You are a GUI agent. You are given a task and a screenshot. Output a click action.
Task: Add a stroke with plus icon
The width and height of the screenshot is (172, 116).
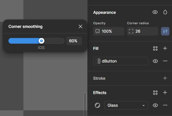coord(165,78)
